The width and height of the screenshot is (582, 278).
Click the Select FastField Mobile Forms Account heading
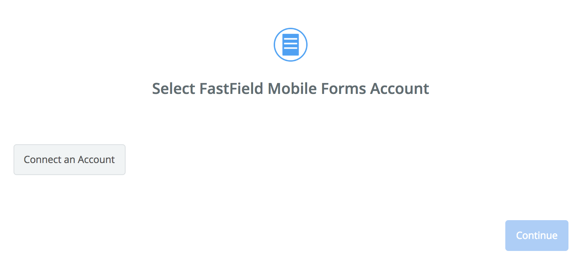(290, 89)
